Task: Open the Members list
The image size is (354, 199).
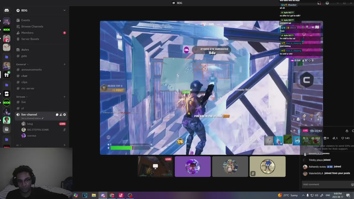Action: [41, 33]
